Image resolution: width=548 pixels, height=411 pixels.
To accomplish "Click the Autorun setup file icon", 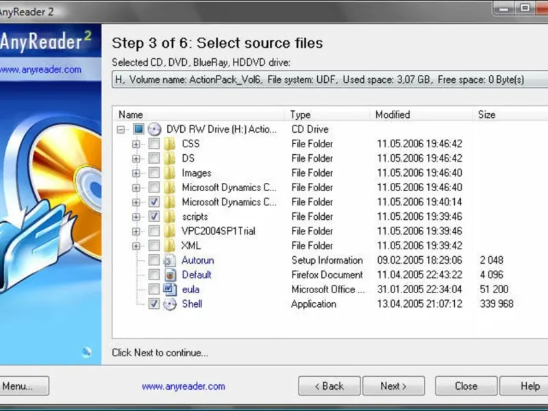I will (170, 260).
